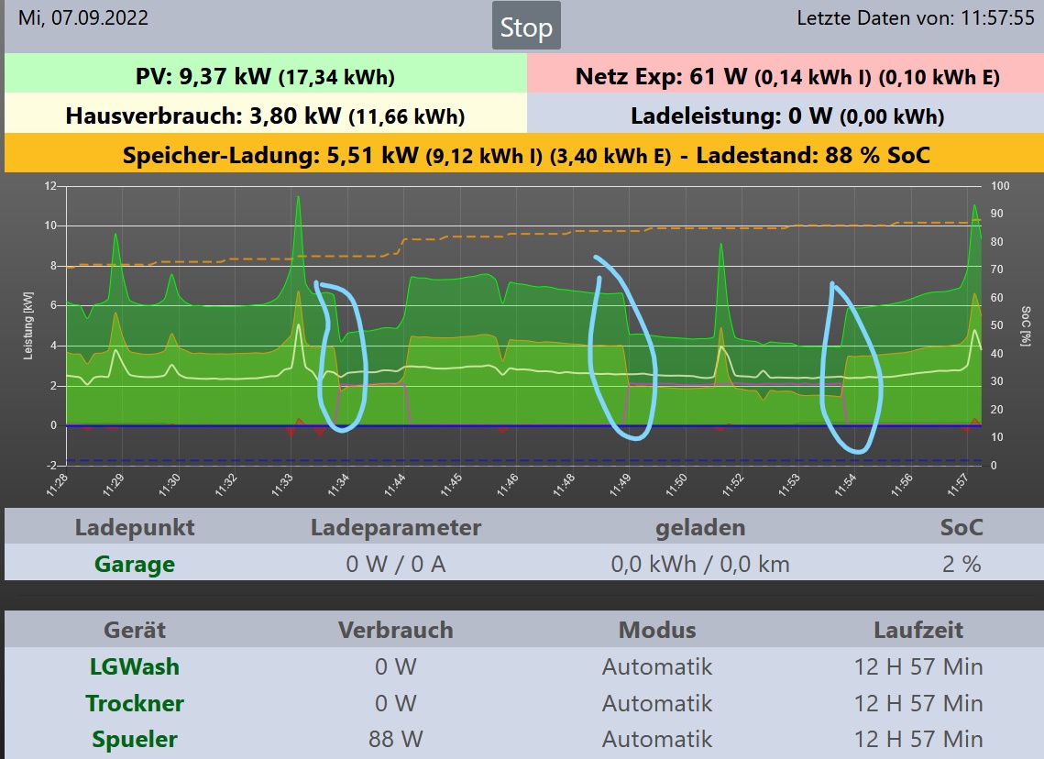The image size is (1044, 759).
Task: Click the Speicher-Ladung 5,51 kW bar
Action: [x=524, y=153]
